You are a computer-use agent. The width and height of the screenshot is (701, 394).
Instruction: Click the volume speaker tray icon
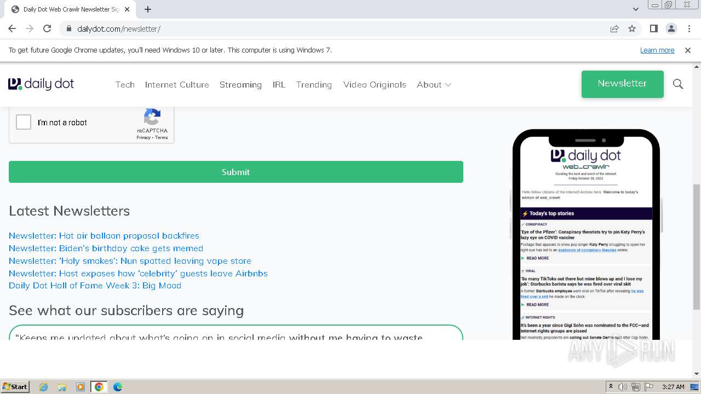pyautogui.click(x=623, y=387)
